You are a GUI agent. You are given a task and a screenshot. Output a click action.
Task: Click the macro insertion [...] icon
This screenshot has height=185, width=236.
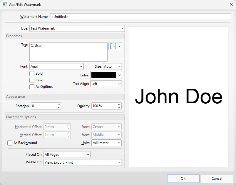point(113,46)
